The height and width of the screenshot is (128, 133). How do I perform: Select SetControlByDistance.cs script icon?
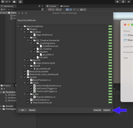pos(35,86)
